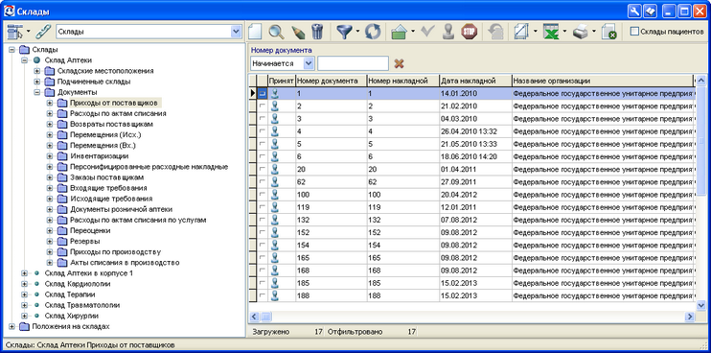The height and width of the screenshot is (353, 711).
Task: Sort by Номер накладной column header
Action: click(402, 81)
